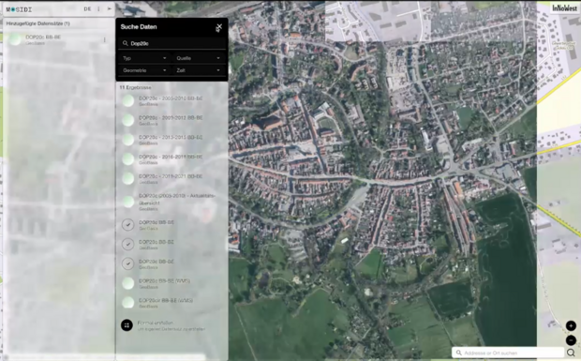
Task: Click the Formular erstellen grid icon
Action: point(127,325)
